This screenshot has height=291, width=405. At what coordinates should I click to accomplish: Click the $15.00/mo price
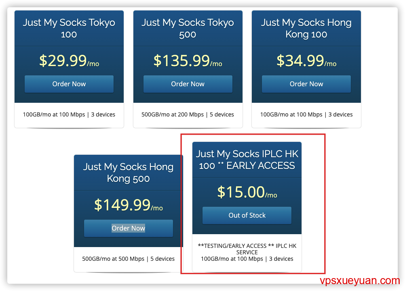coord(247,192)
